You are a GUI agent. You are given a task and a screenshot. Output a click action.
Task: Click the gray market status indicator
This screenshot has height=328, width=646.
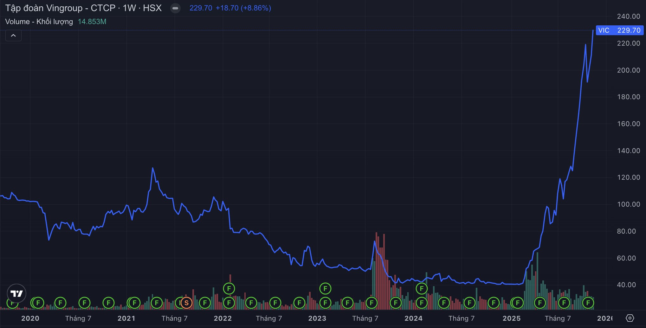pyautogui.click(x=175, y=8)
